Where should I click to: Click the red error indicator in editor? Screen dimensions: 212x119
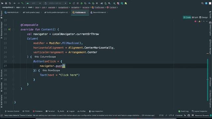(x=196, y=21)
